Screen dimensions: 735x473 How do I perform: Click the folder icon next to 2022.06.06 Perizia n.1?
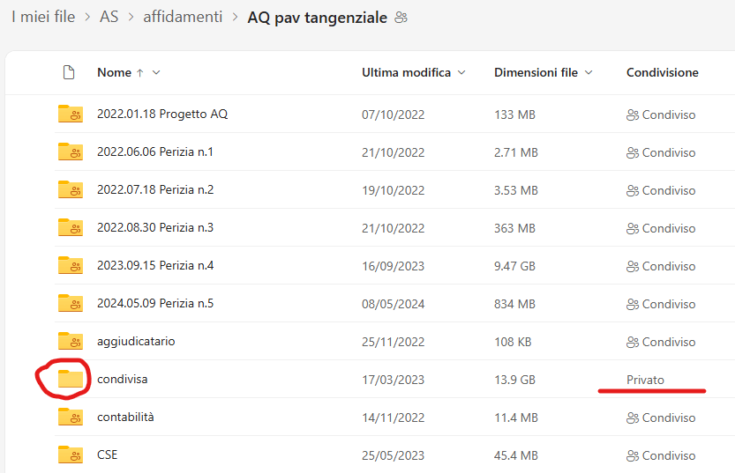(71, 152)
